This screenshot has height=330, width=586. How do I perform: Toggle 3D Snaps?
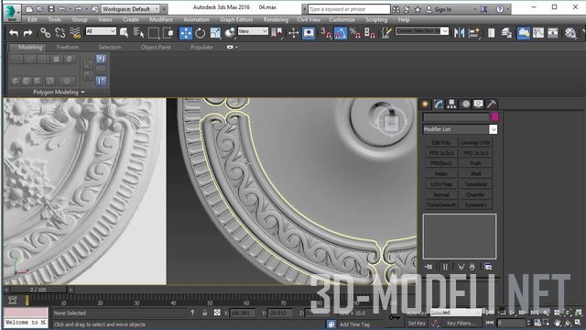(x=326, y=33)
